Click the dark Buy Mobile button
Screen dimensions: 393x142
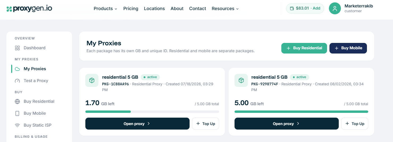348,48
